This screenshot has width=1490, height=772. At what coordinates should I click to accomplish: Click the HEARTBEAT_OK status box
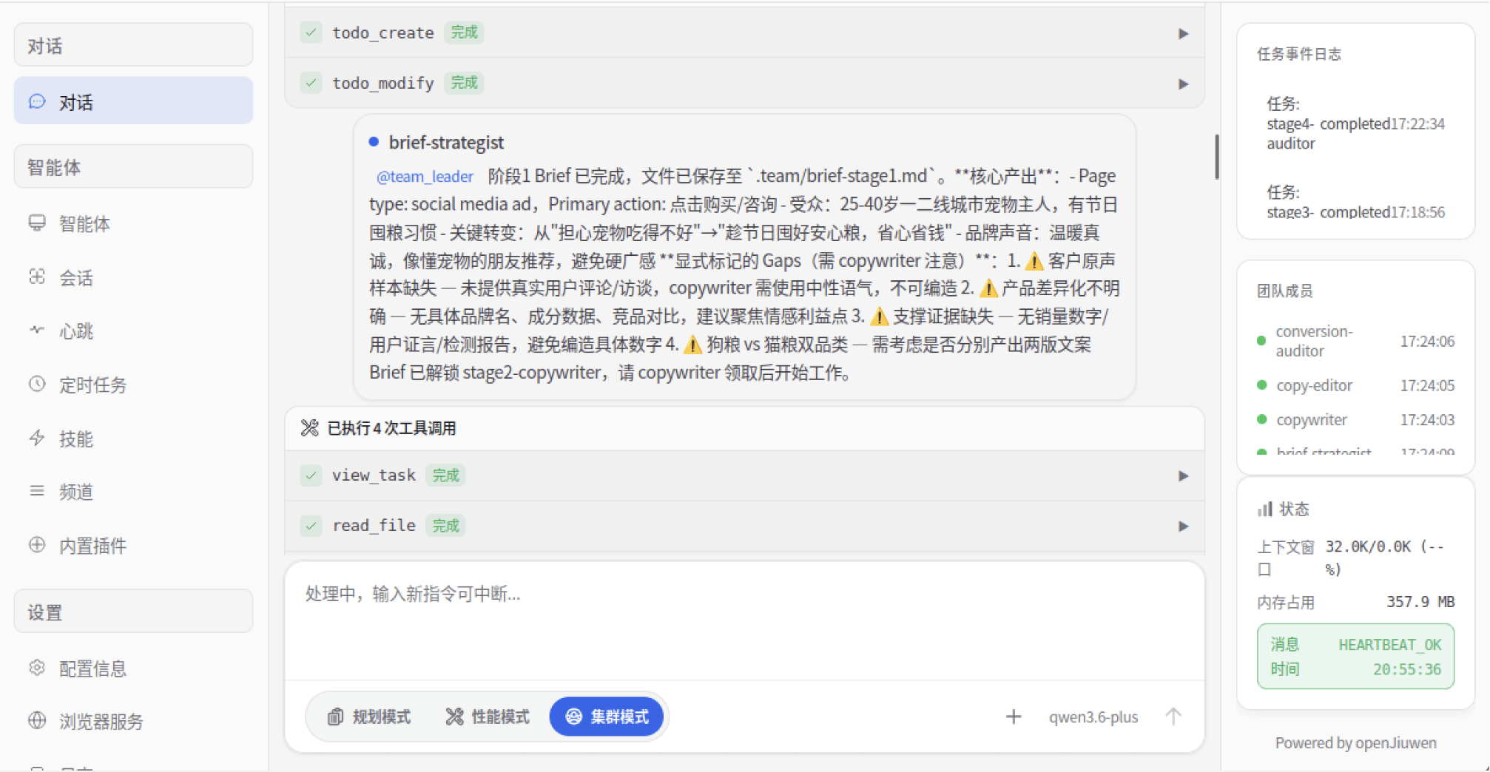coord(1355,657)
